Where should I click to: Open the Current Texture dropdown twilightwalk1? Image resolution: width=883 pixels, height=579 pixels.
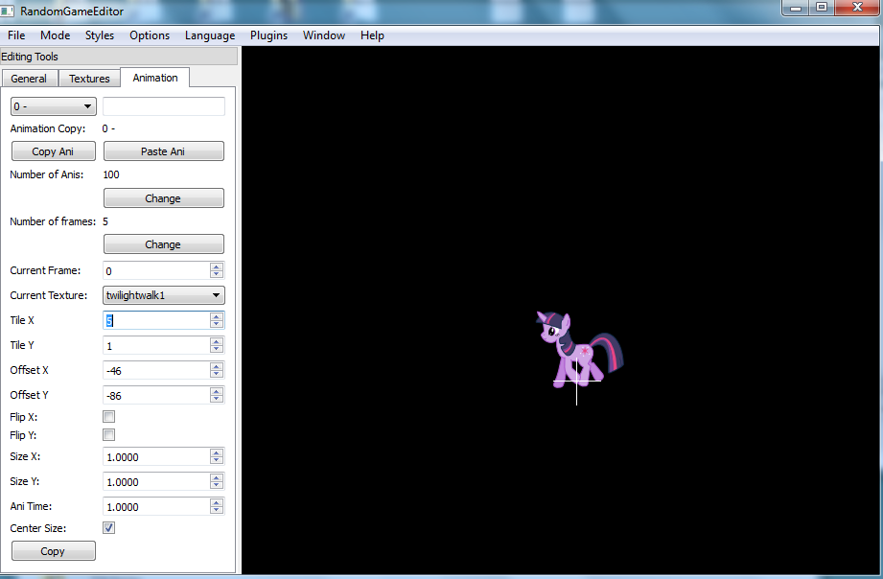pyautogui.click(x=163, y=295)
